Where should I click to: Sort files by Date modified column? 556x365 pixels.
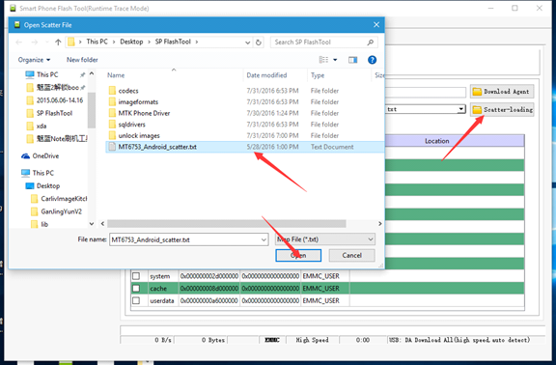point(266,75)
